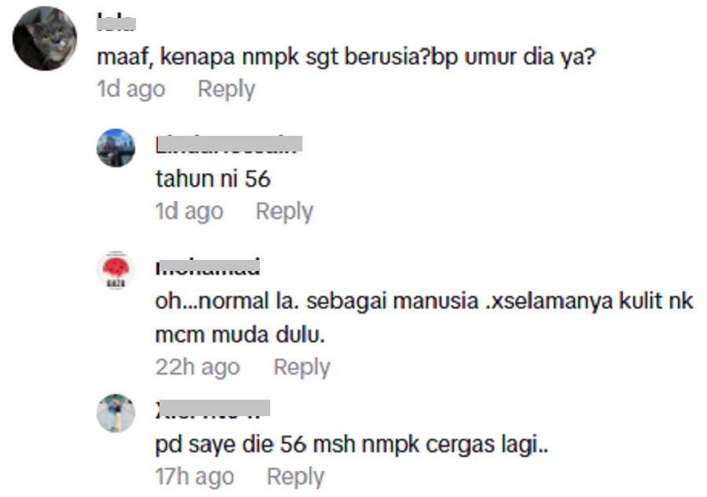Viewport: 707px width, 497px height.
Task: Open the city skyline profile avatar
Action: pos(116,148)
